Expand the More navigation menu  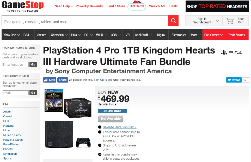click(196, 35)
